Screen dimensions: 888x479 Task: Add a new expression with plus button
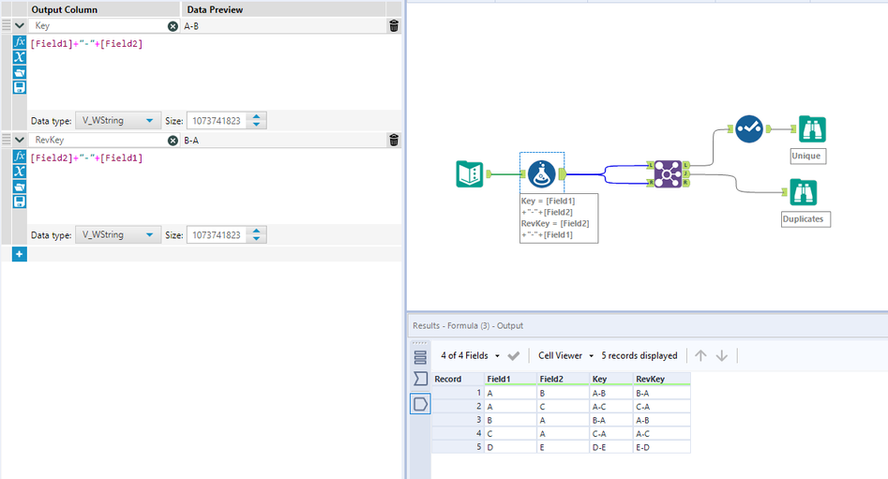20,254
